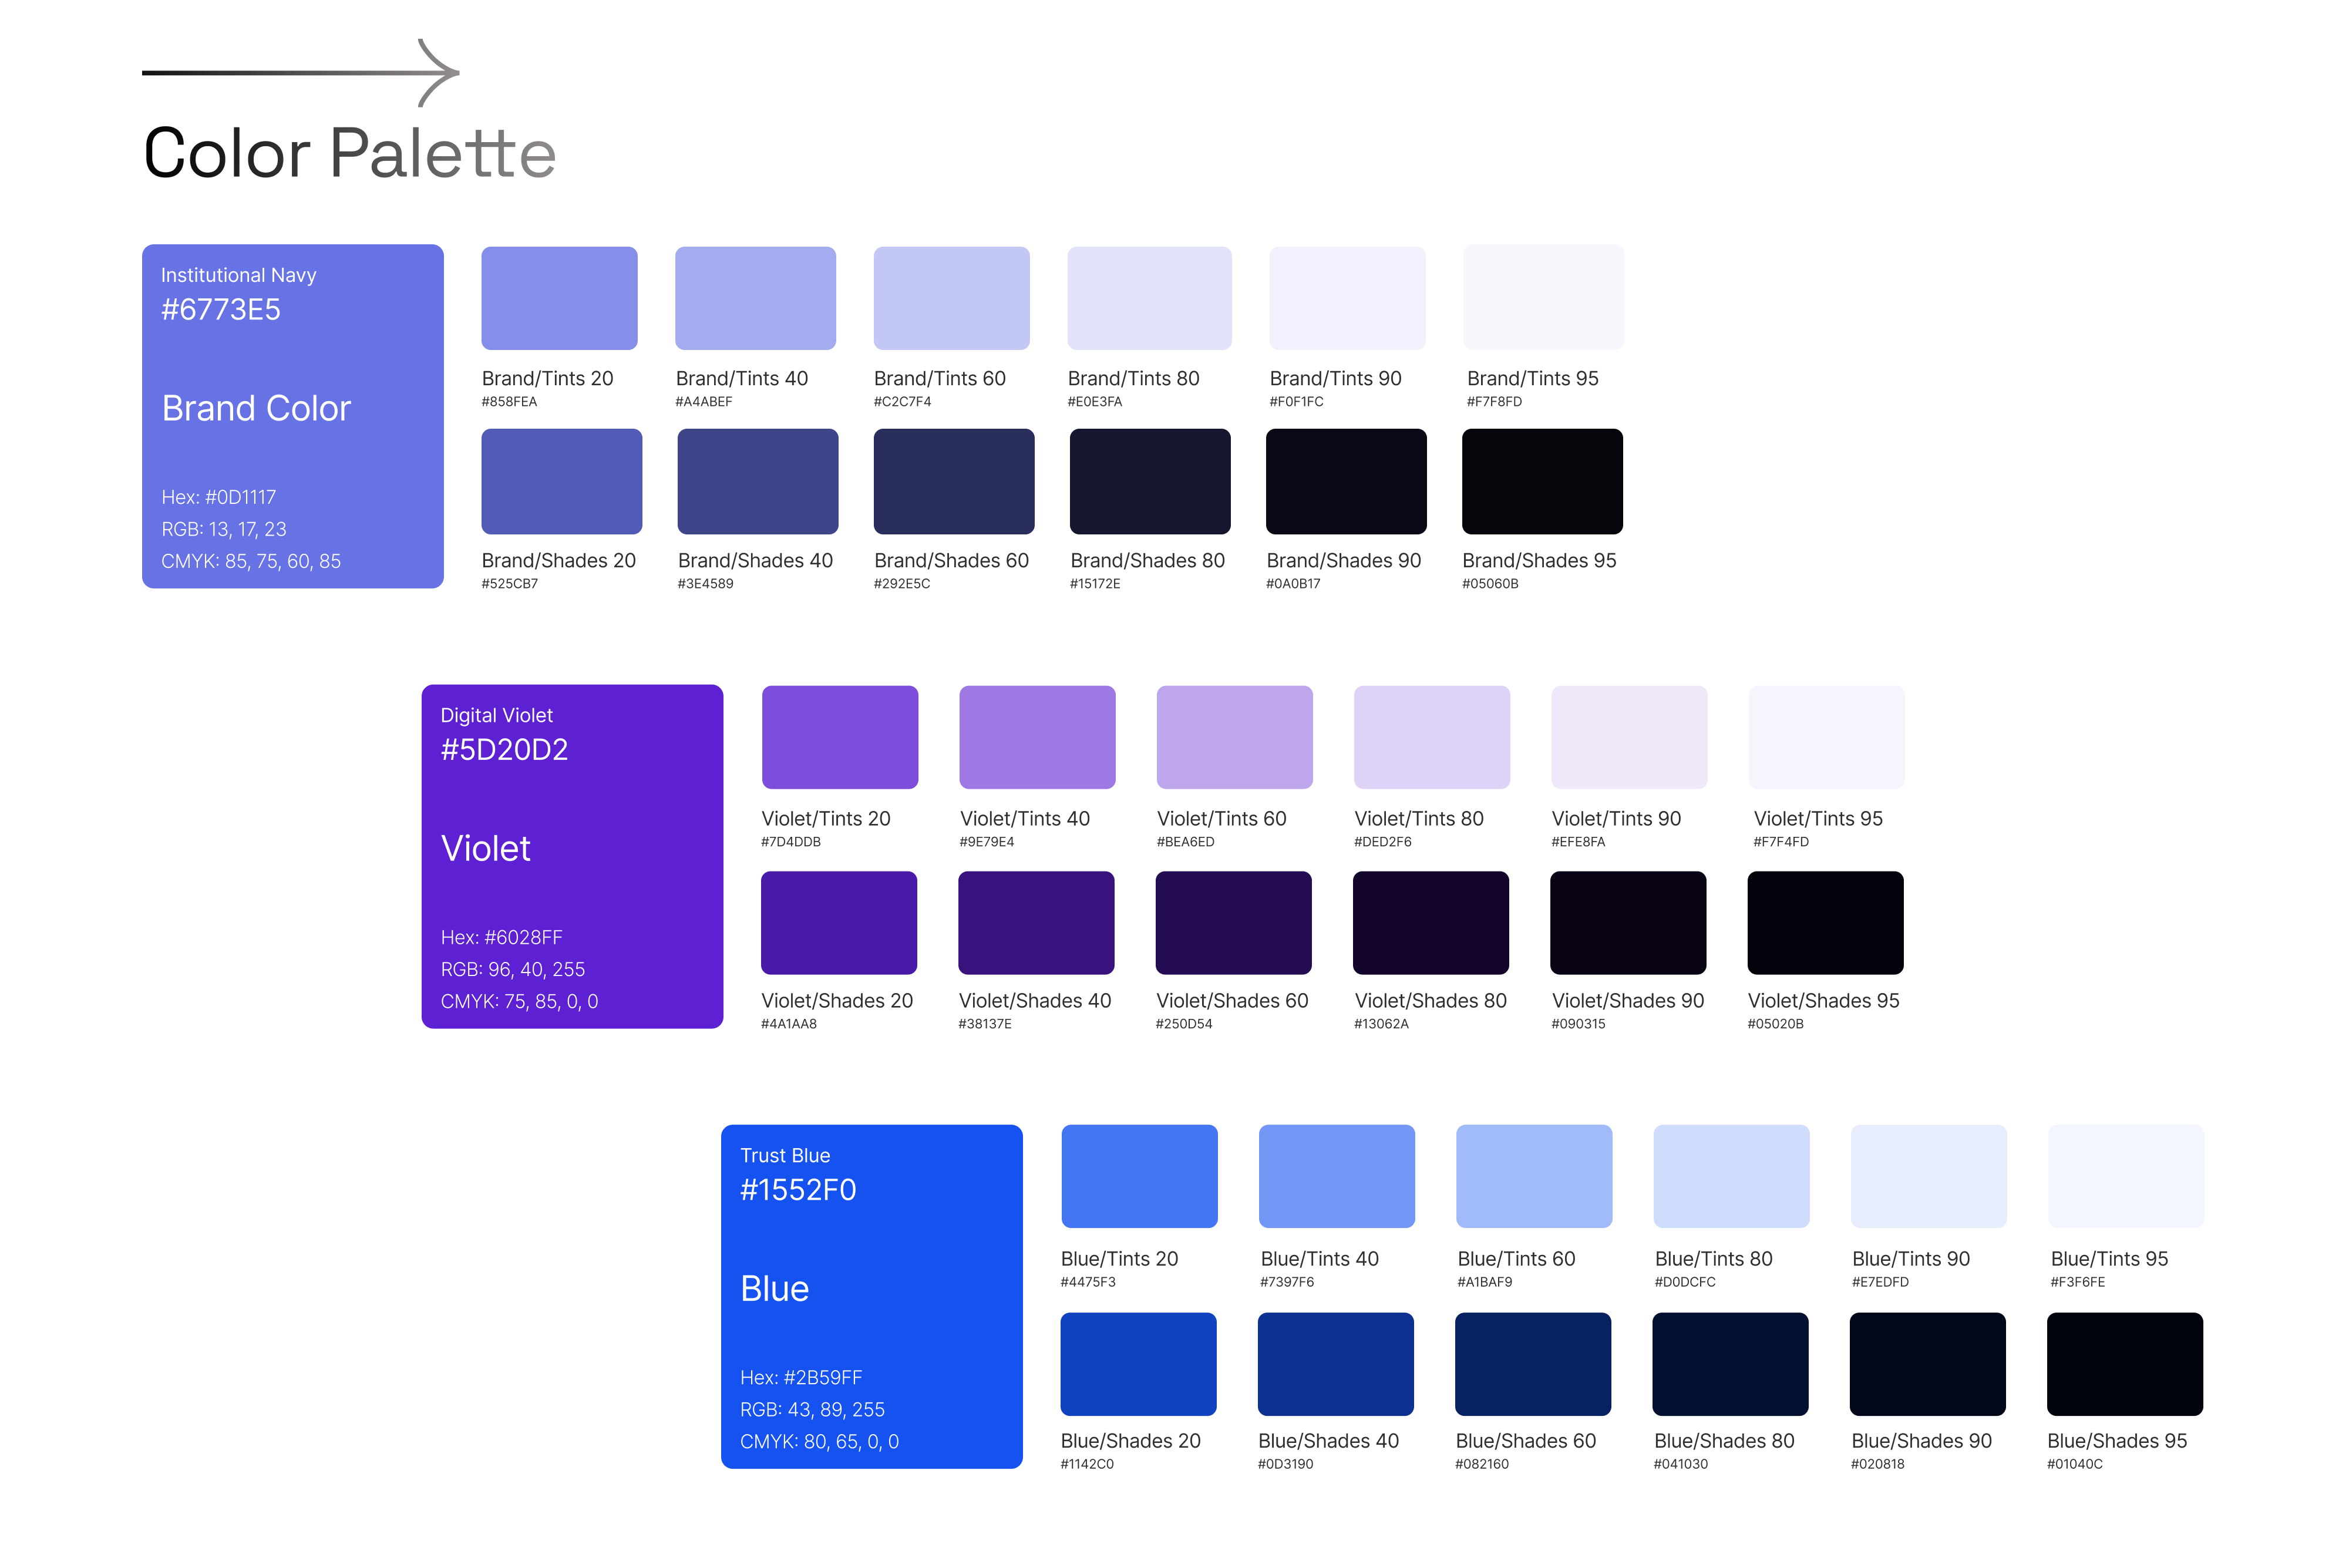Screen dimensions: 2349x1568
Task: Click the 'RGB: 96, 40, 255' text
Action: coord(512,969)
